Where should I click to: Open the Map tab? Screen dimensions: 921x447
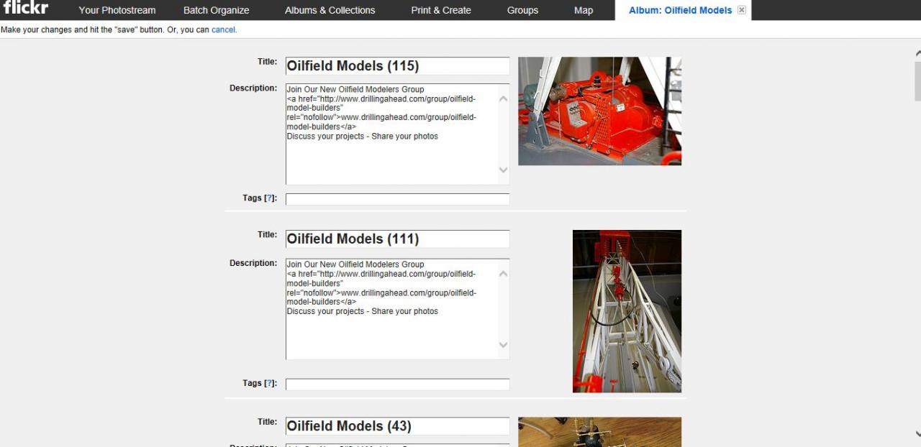(584, 10)
